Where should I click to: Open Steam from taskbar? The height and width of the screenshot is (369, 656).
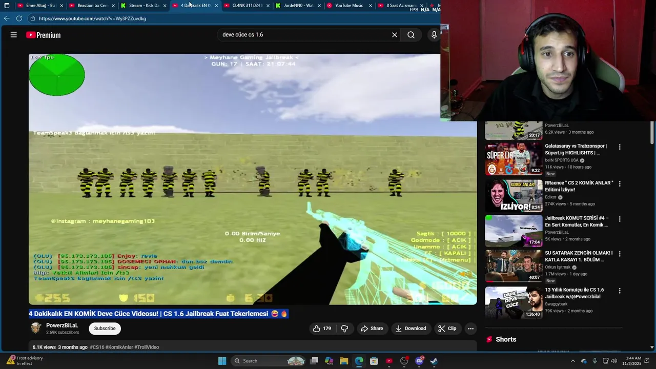[434, 361]
